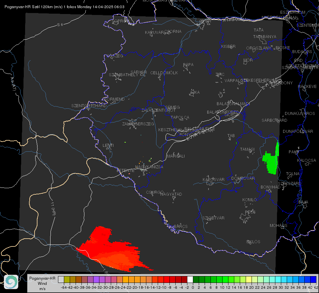Screen dimensions: 319x293
Task: Select the KAPUVAR label
Action: pyautogui.click(x=155, y=33)
